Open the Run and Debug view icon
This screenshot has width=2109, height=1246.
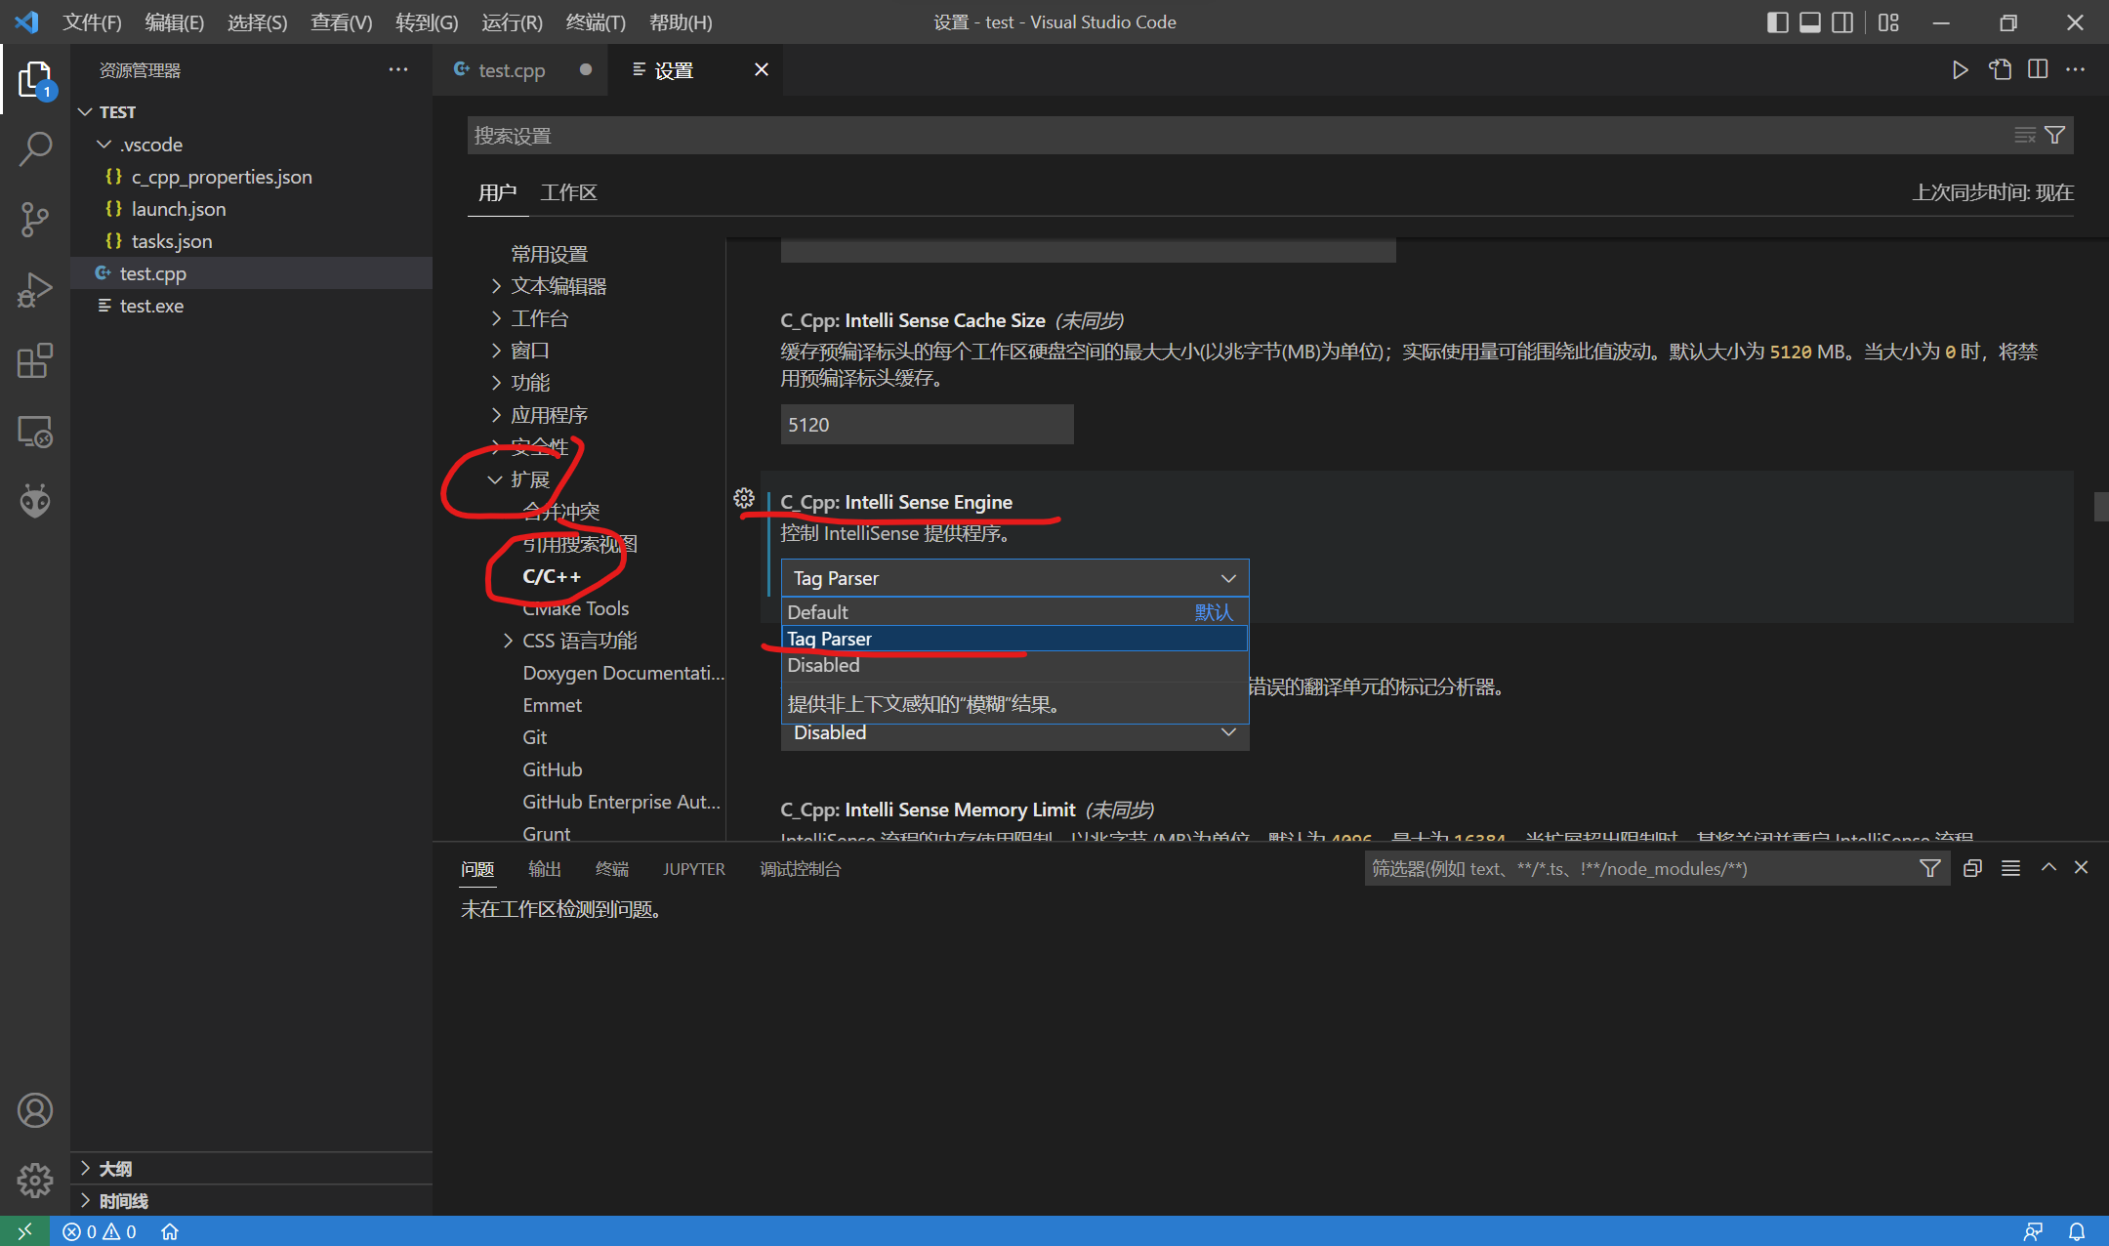[x=35, y=290]
